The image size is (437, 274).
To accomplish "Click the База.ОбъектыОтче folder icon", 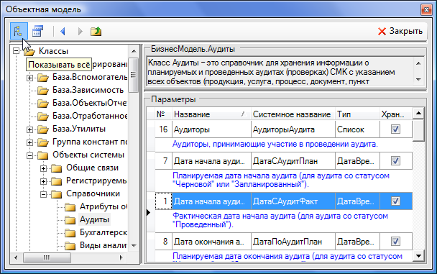I will (43, 104).
